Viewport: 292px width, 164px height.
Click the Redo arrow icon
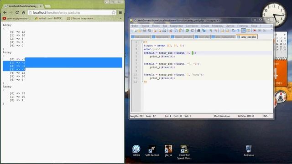(x=192, y=31)
